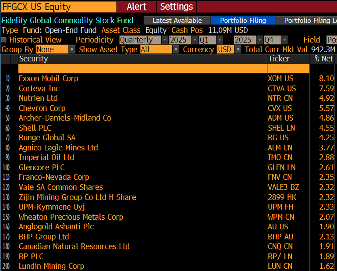Click the 8.10 percent net value

coord(326,78)
